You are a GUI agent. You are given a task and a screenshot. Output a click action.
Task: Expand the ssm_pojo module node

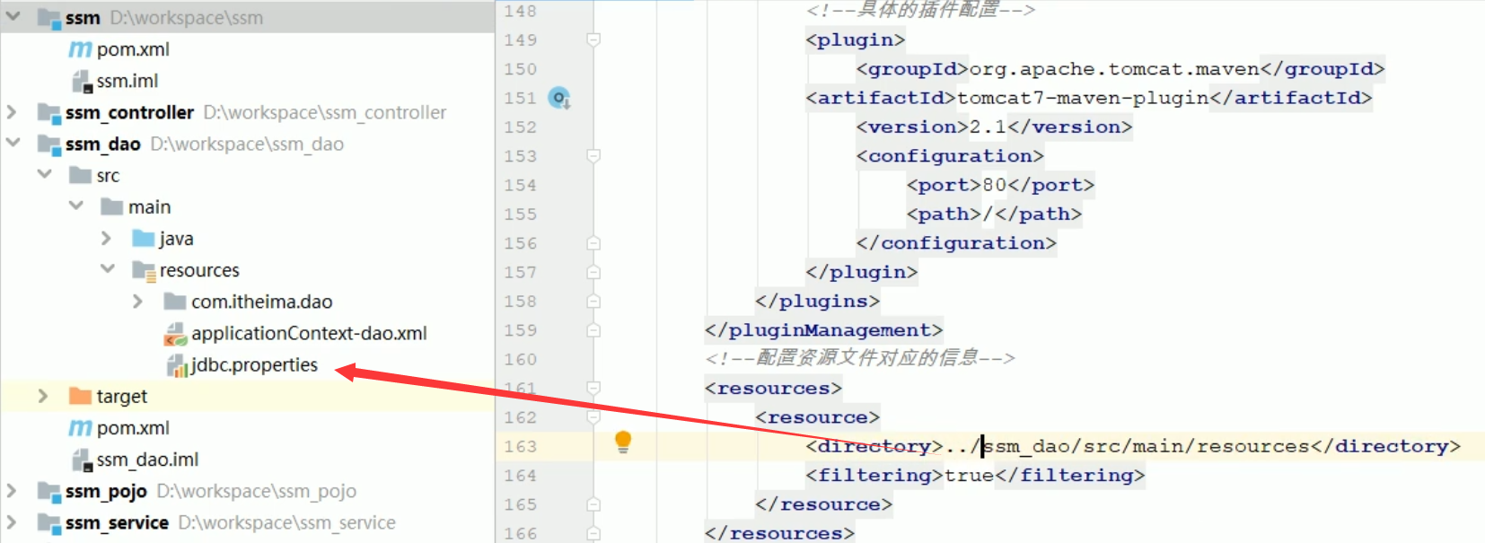12,491
